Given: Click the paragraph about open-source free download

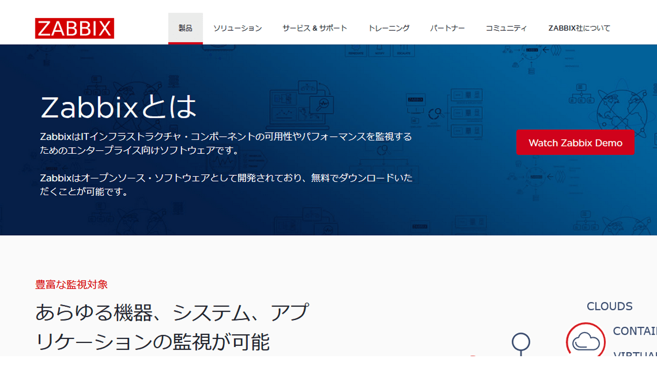Looking at the screenshot, I should coord(226,184).
